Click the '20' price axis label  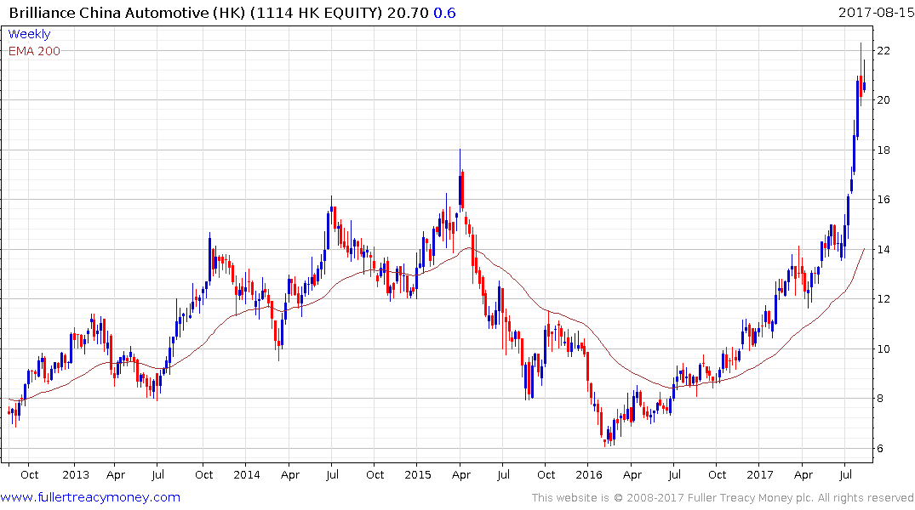[884, 100]
